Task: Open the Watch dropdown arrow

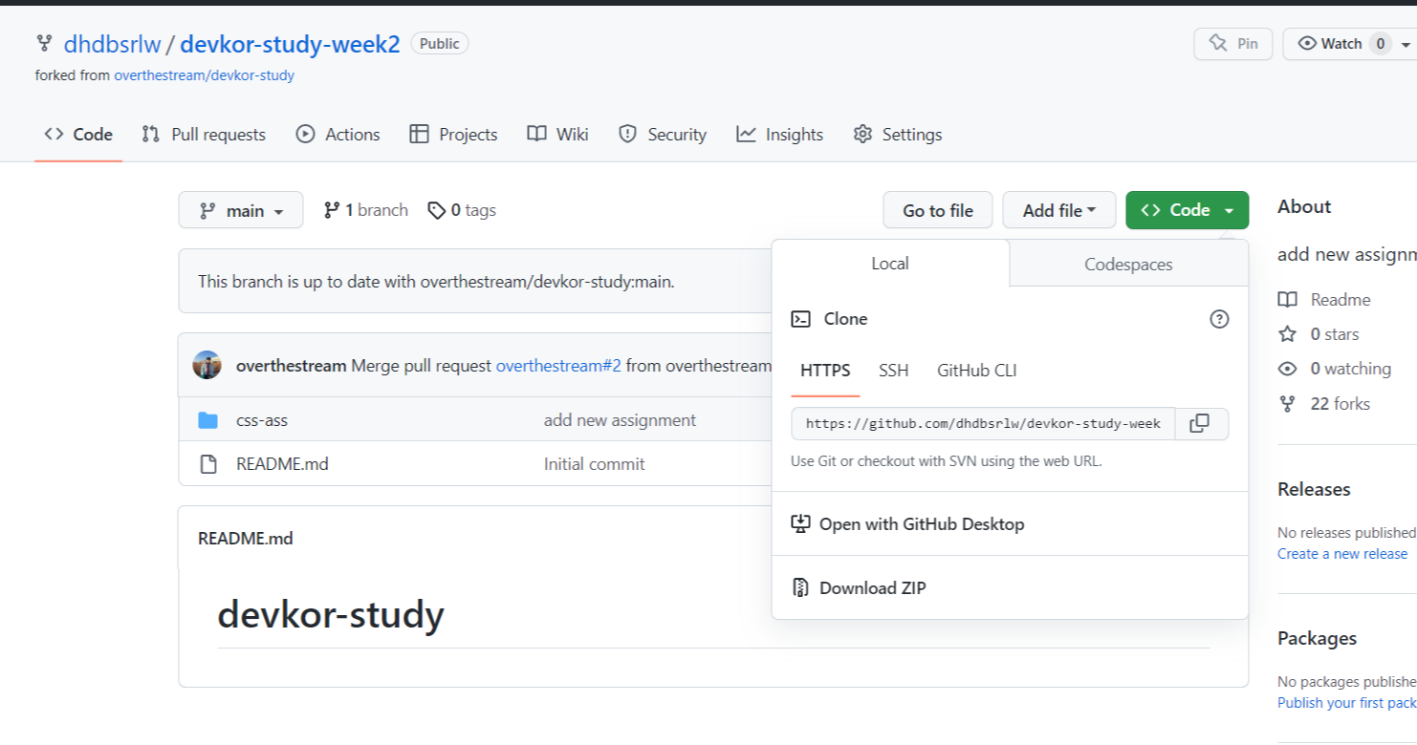Action: point(1405,44)
